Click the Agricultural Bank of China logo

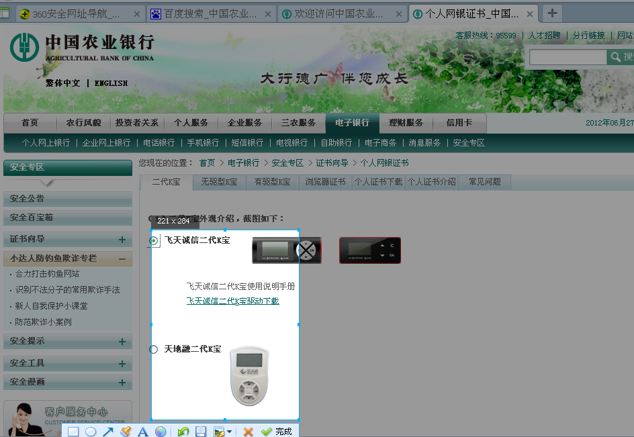82,47
